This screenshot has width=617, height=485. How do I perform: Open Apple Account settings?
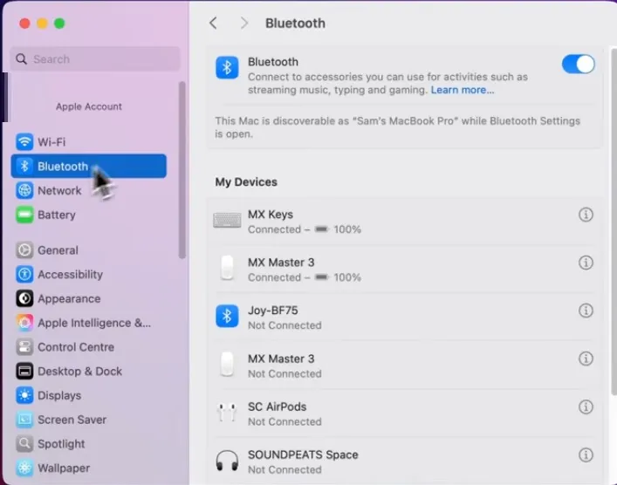pos(88,106)
